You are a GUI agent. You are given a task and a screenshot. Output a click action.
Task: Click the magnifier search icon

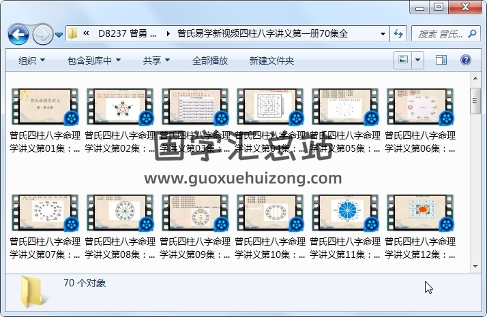click(x=472, y=33)
